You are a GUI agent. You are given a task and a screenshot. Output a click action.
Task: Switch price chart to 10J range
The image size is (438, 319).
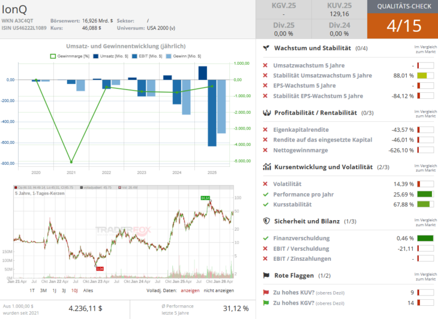coord(74,291)
